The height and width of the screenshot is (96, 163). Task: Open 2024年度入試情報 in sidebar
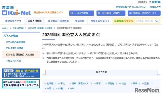pos(15,48)
